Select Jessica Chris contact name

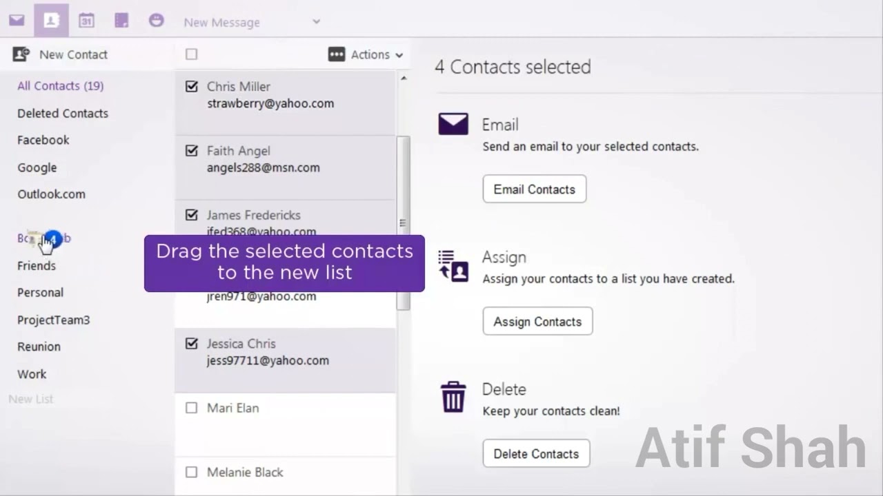(241, 343)
